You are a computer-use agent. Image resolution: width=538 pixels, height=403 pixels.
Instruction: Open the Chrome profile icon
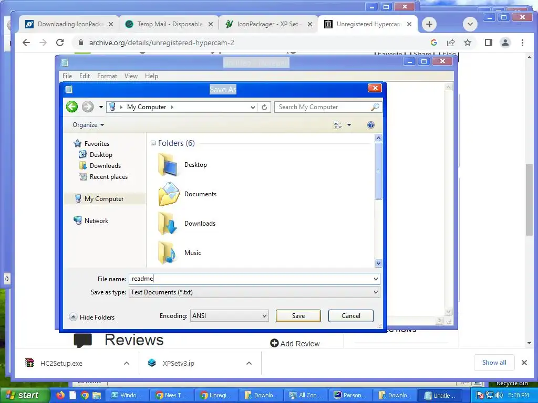[505, 43]
